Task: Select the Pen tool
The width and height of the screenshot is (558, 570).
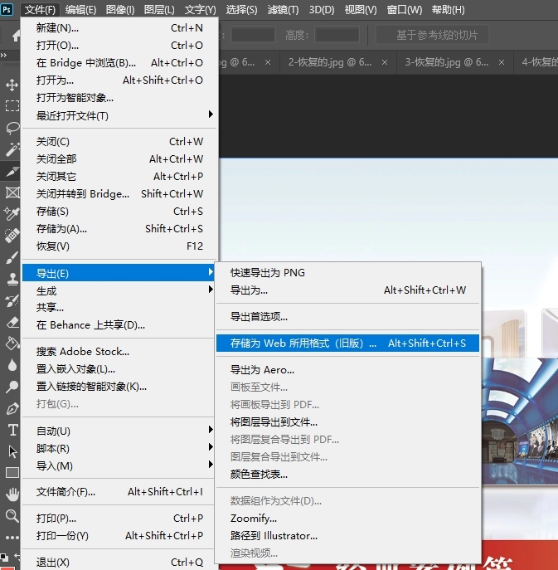Action: [12, 408]
